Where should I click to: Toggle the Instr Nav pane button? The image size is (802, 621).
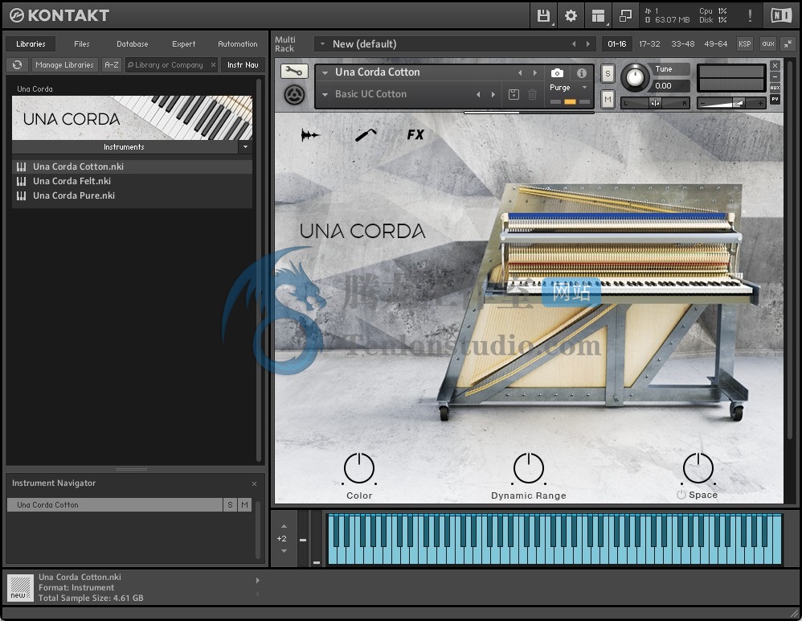[243, 65]
